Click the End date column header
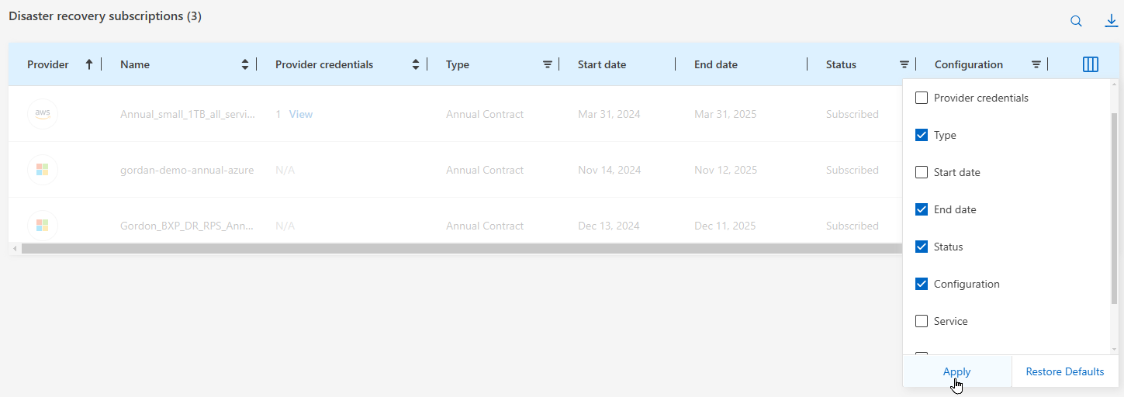This screenshot has width=1124, height=397. point(716,64)
